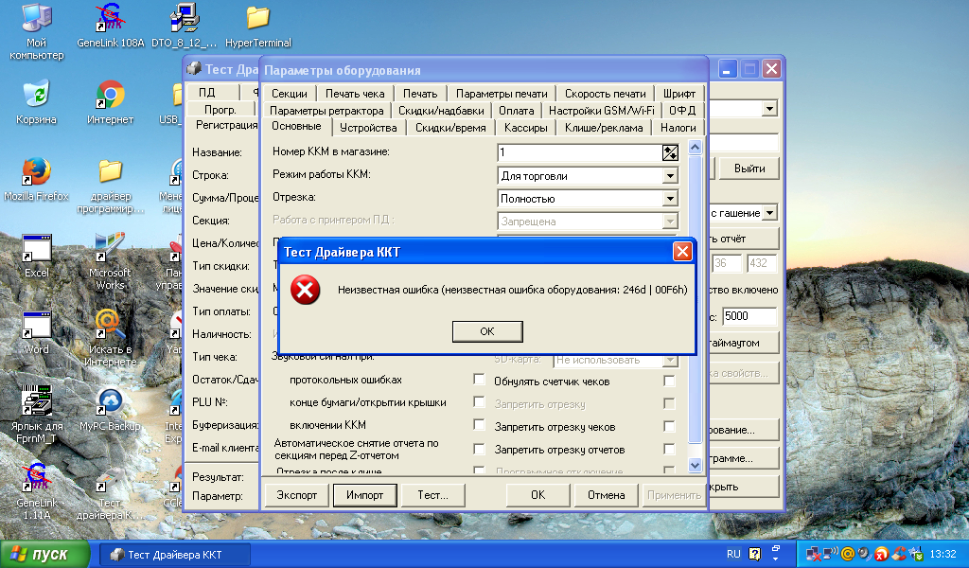Check the конце бумаги/открытии крышки option

(x=479, y=402)
